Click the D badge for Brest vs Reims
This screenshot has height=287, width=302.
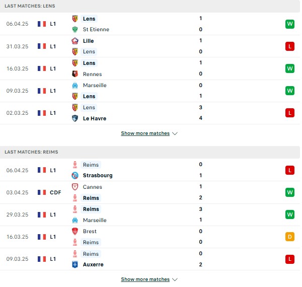pyautogui.click(x=290, y=237)
